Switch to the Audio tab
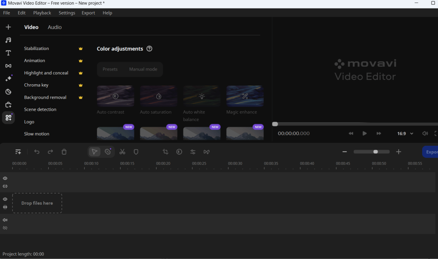This screenshot has height=259, width=438. coord(54,27)
